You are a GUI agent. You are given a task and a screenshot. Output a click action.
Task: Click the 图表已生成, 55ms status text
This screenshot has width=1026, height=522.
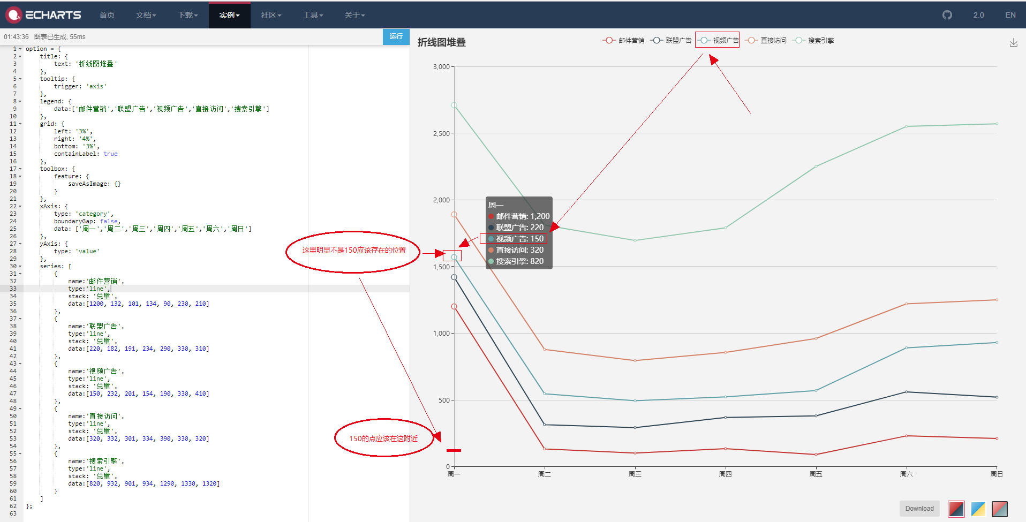59,37
